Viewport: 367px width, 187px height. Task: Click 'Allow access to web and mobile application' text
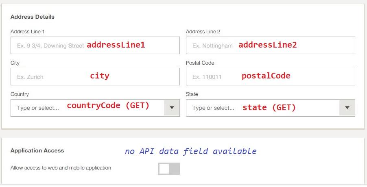[x=61, y=168]
